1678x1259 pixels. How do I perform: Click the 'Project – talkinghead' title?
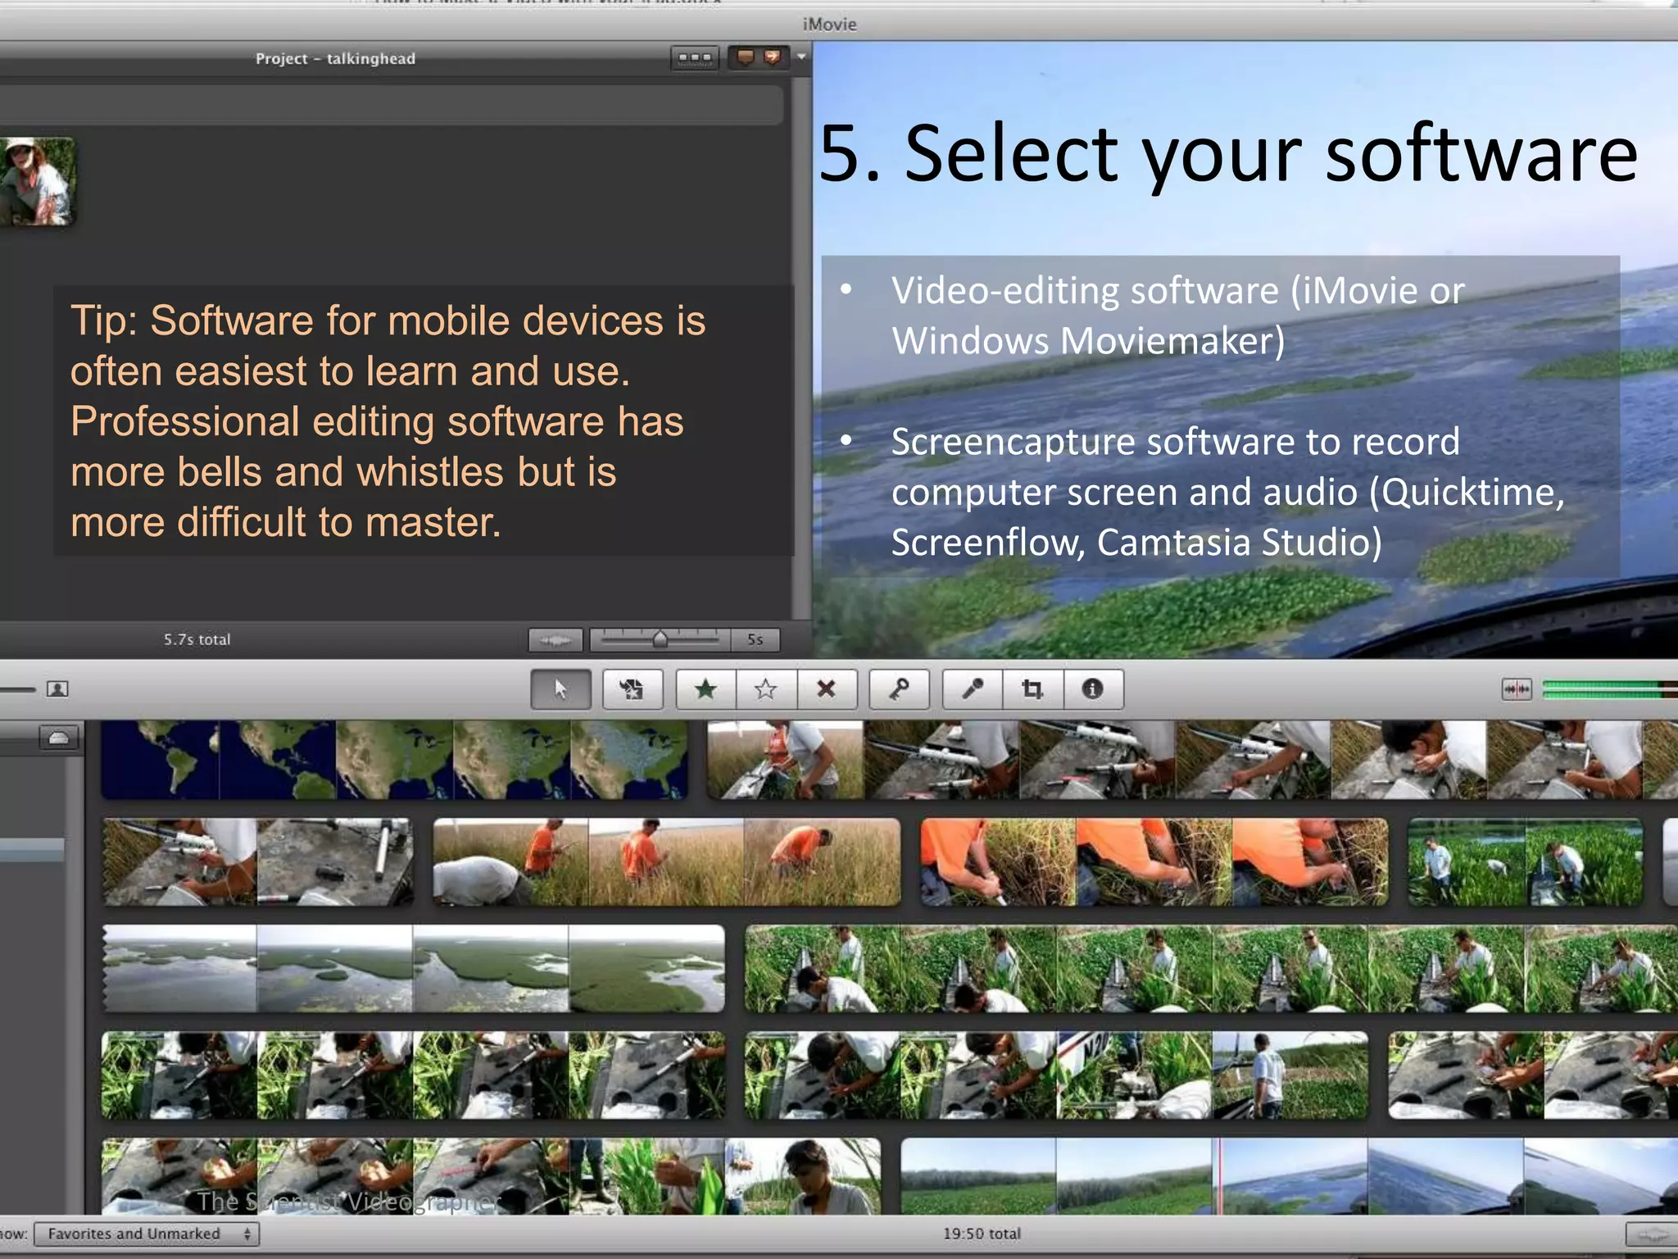click(x=335, y=58)
